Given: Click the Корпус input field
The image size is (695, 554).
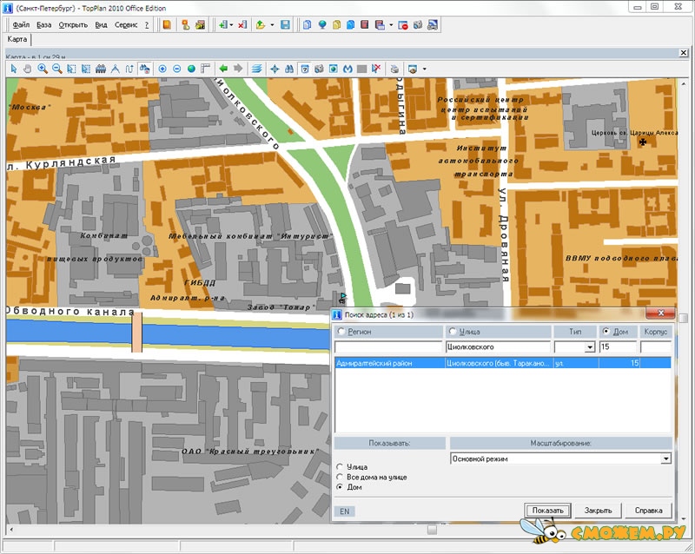Looking at the screenshot, I should [x=656, y=347].
